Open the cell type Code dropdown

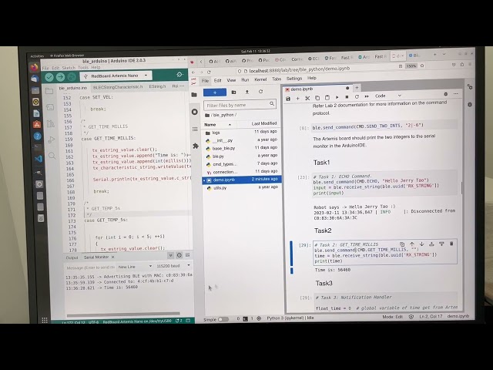(x=387, y=96)
